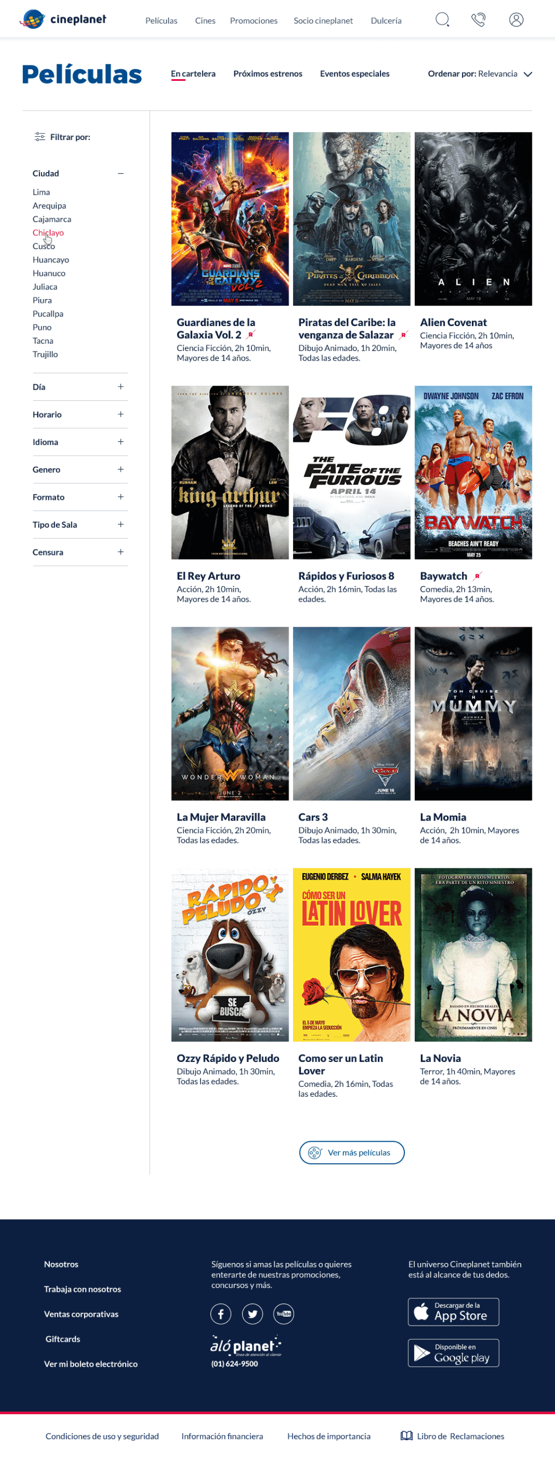Expand the Genero filter
Viewport: 555px width, 1464px height.
pyautogui.click(x=121, y=469)
